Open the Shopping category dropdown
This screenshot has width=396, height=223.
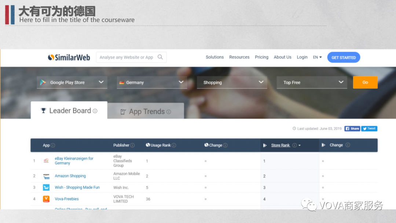[232, 82]
